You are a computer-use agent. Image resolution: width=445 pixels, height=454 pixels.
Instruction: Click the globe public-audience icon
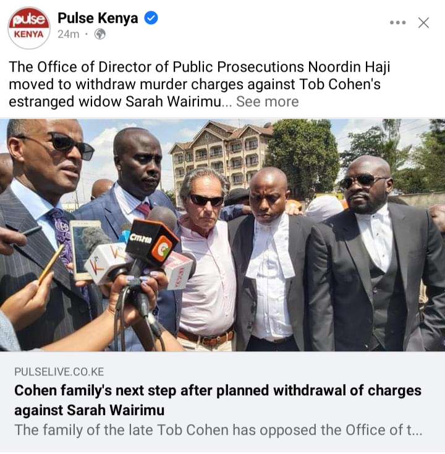[100, 34]
